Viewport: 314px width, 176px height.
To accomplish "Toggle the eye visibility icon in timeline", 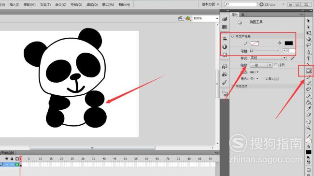I will point(7,159).
